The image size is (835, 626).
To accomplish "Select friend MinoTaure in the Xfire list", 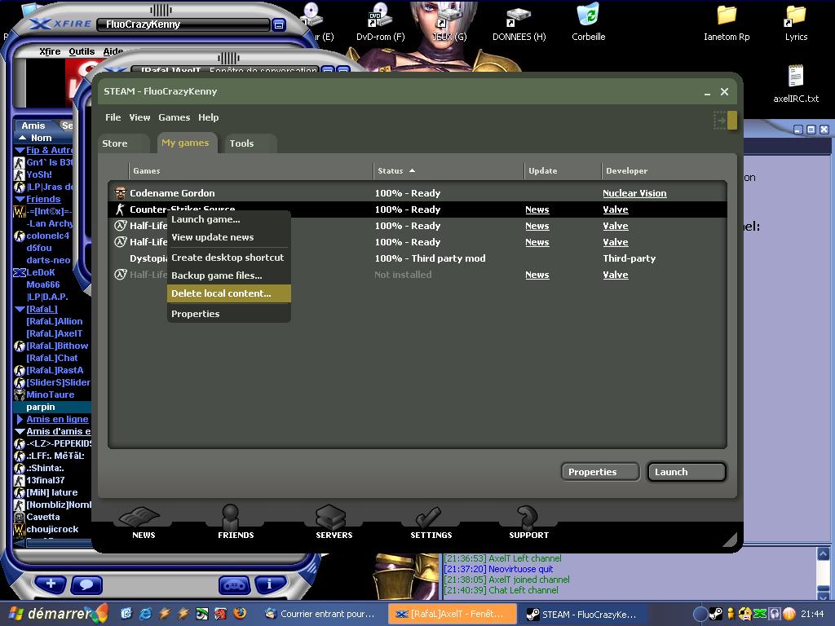I will click(x=52, y=395).
